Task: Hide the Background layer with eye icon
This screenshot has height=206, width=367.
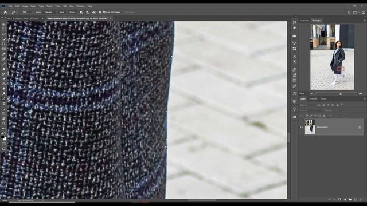Action: (301, 127)
